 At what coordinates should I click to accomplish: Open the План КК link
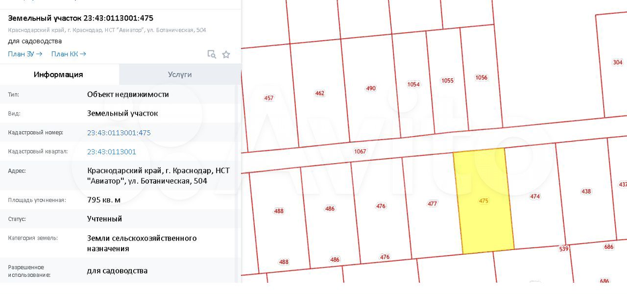[69, 54]
